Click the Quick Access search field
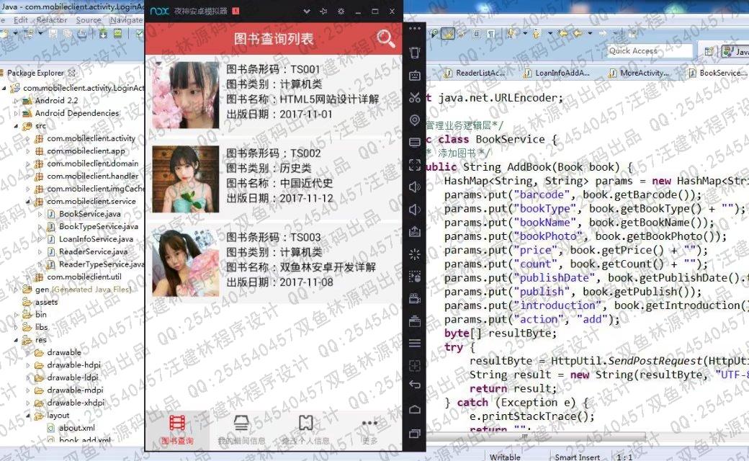The height and width of the screenshot is (461, 749). coord(649,50)
